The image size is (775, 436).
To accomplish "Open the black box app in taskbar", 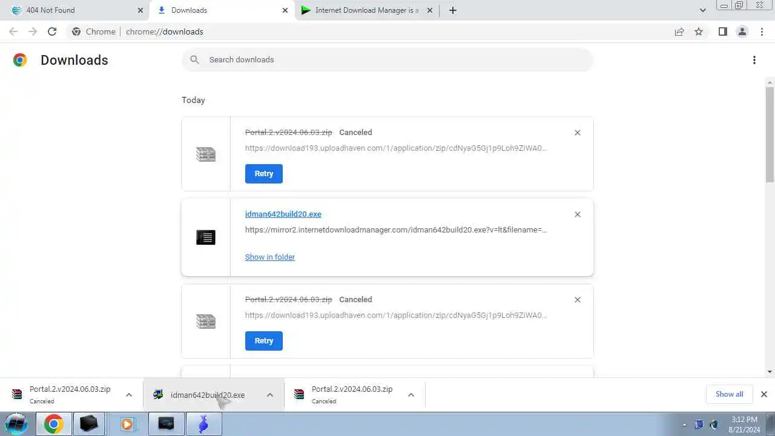I will [x=89, y=424].
